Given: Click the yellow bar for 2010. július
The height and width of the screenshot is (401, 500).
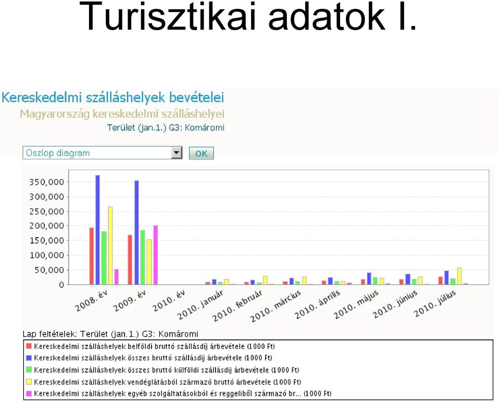Looking at the screenshot, I should [459, 276].
